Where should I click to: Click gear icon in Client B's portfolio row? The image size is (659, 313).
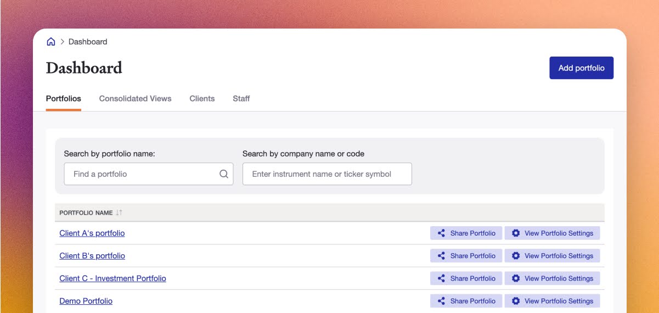click(x=516, y=256)
